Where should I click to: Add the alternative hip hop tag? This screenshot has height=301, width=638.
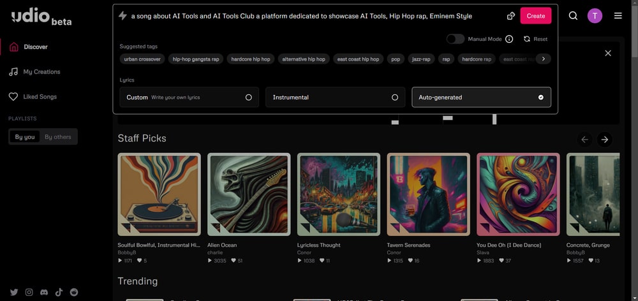[x=304, y=59]
